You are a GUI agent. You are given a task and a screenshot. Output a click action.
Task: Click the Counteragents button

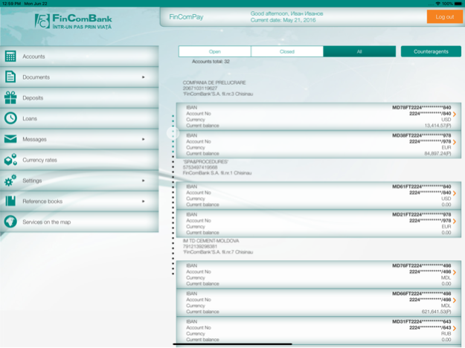pyautogui.click(x=431, y=51)
